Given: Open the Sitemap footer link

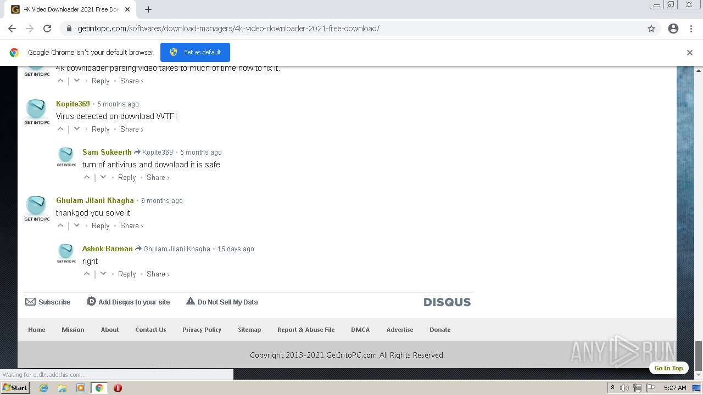Looking at the screenshot, I should coord(249,330).
